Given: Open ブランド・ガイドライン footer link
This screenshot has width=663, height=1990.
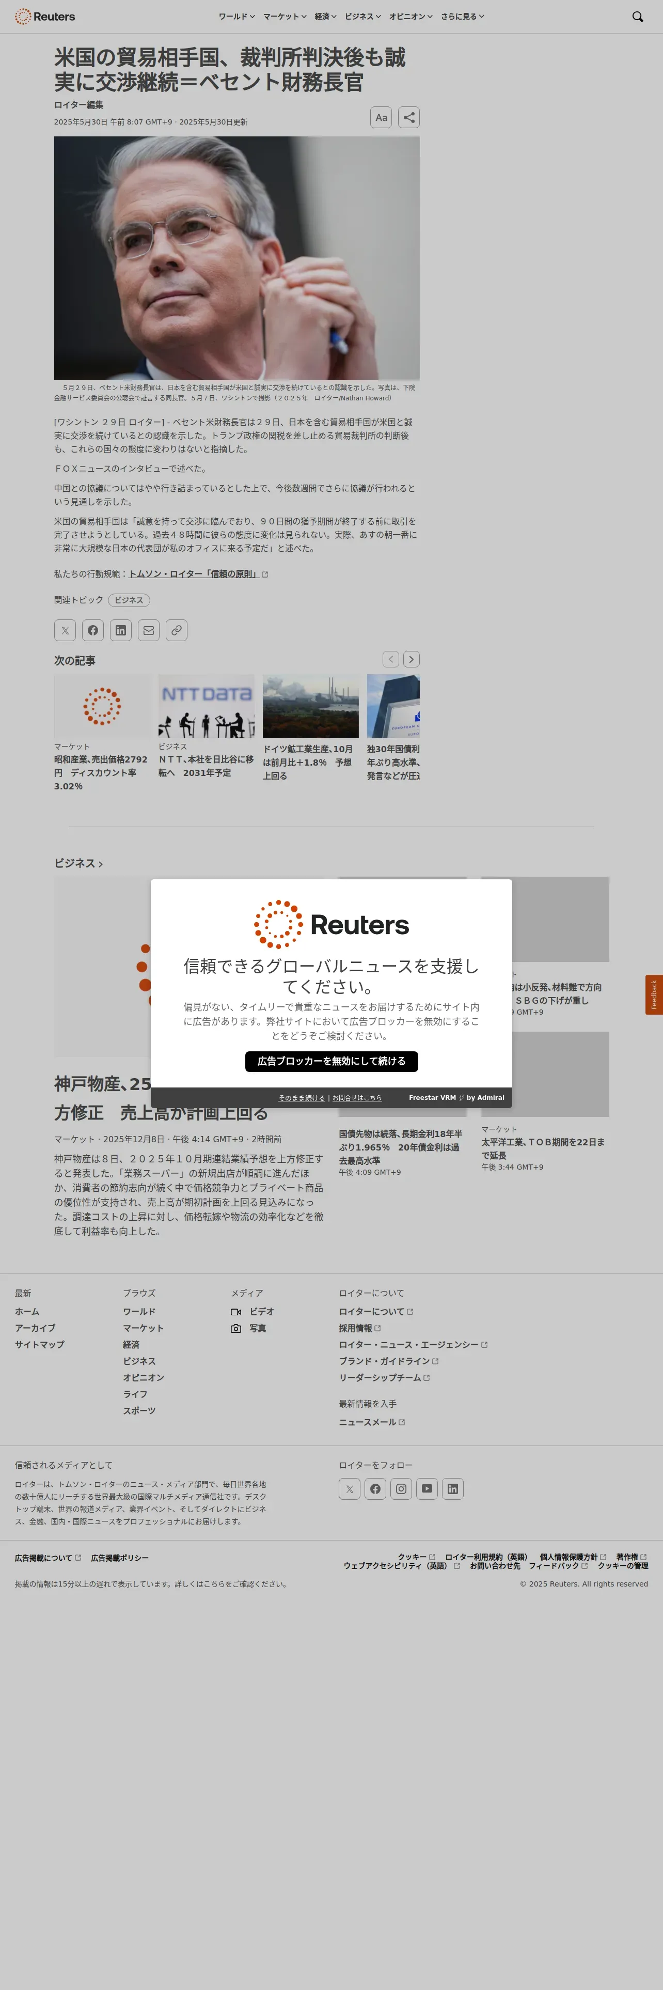Looking at the screenshot, I should coord(388,1361).
